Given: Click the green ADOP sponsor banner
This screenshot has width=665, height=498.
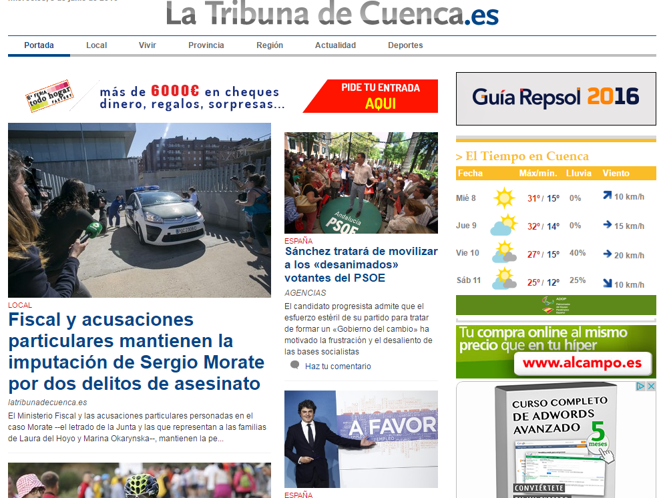Looking at the screenshot, I should [x=556, y=305].
